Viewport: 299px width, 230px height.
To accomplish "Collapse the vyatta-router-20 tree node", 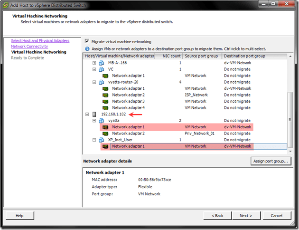I will (x=94, y=82).
